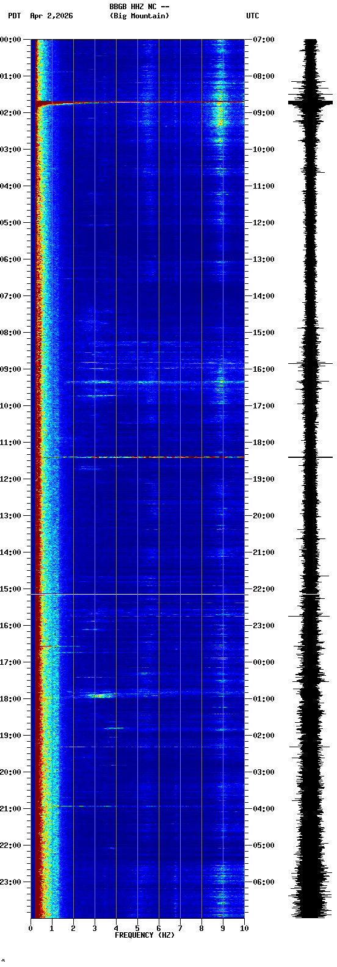Screen dimensions: 337x967
Task: Click PDT time label "05:00" on left axis
Action: pyautogui.click(x=11, y=223)
